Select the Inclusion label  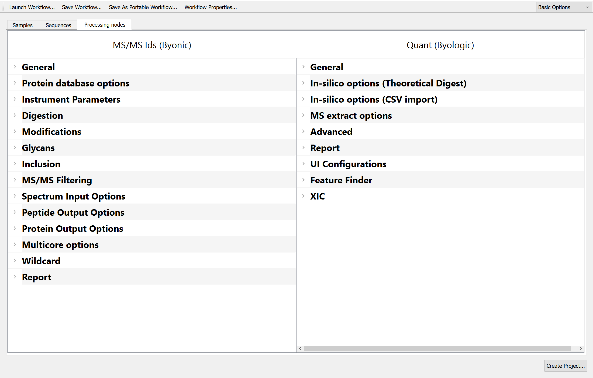[41, 164]
